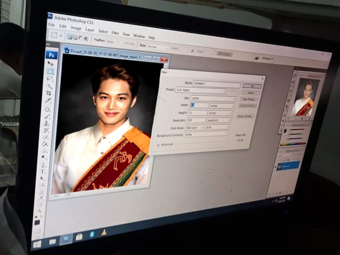This screenshot has width=340, height=255.
Task: Open the Color Mode RGB Color dropdown
Action: 194,127
